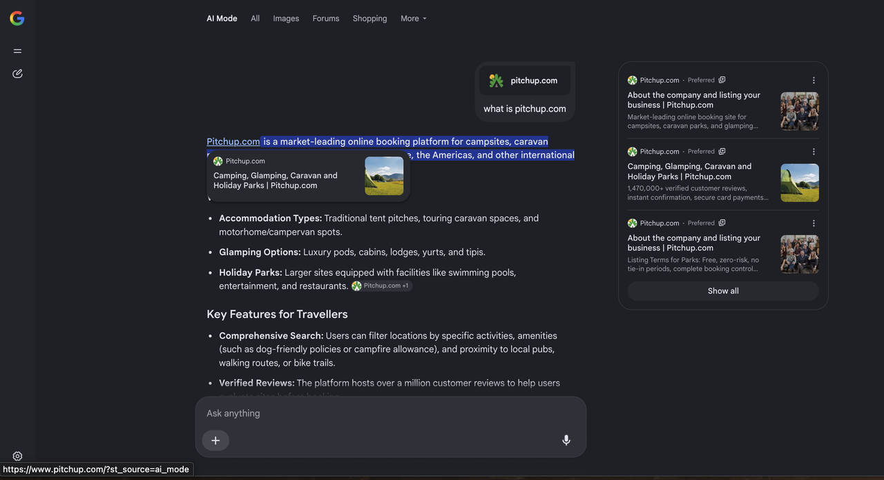Click tent image in hover preview
Screen dimensions: 884x480
384,176
